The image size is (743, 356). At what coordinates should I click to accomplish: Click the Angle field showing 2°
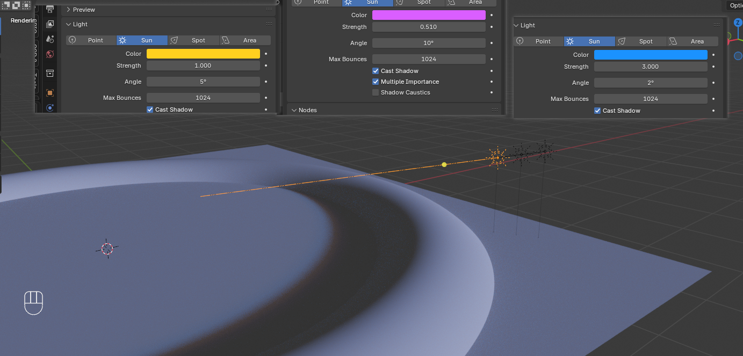[651, 83]
